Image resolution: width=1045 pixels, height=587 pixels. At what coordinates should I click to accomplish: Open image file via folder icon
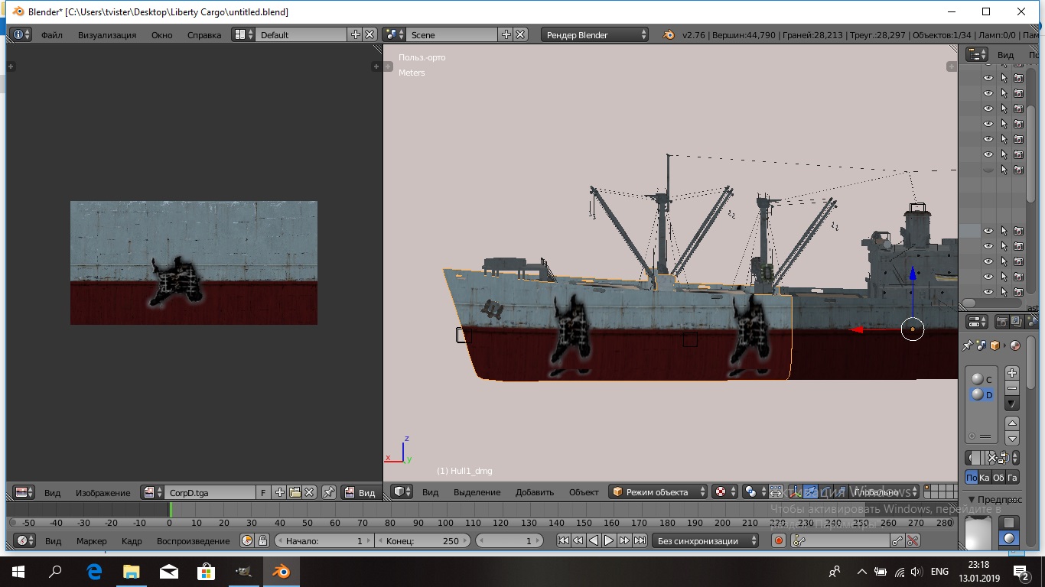pos(295,493)
